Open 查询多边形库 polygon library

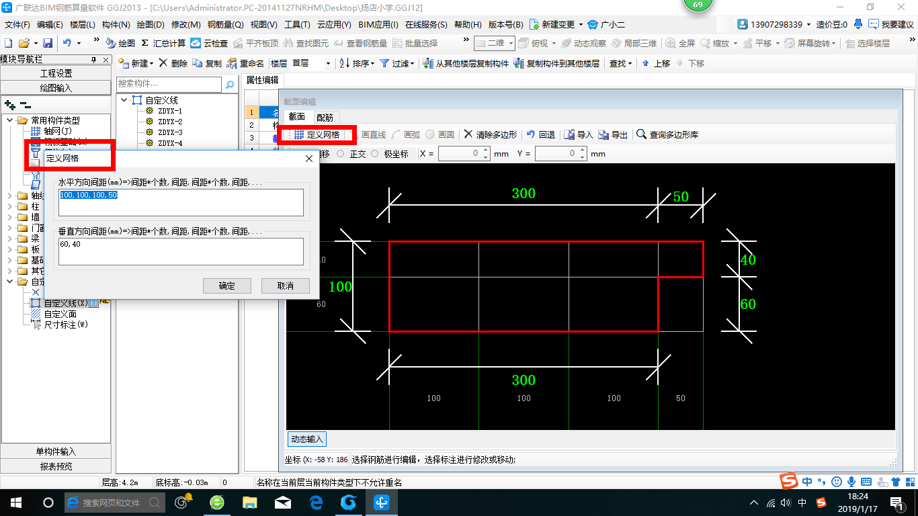(x=667, y=134)
